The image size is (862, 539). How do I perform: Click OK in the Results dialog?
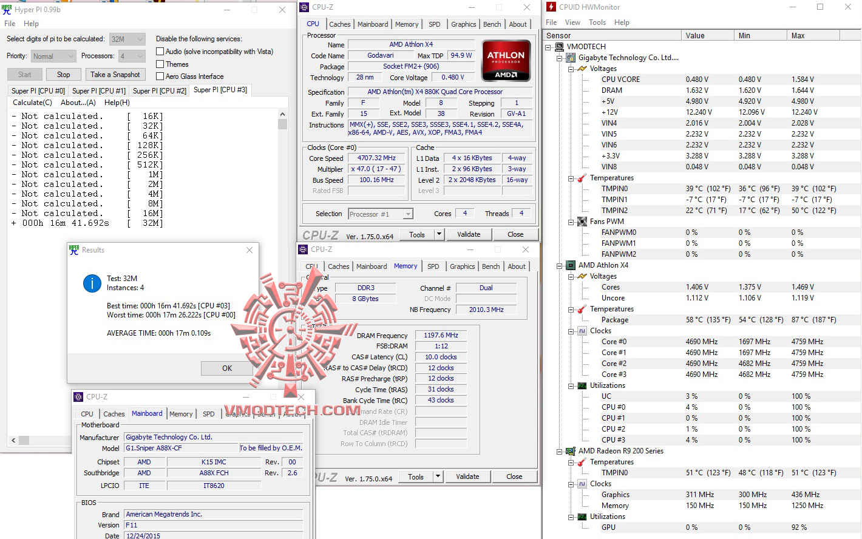[227, 368]
